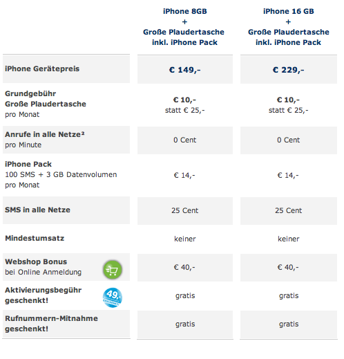344x359 pixels.
Task: Click the SMS in alle Netze label
Action: pos(37,210)
